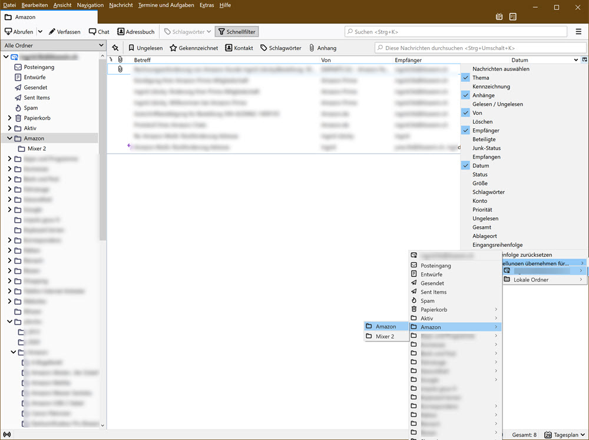Open the Alle Ordner dropdown

pyautogui.click(x=53, y=45)
